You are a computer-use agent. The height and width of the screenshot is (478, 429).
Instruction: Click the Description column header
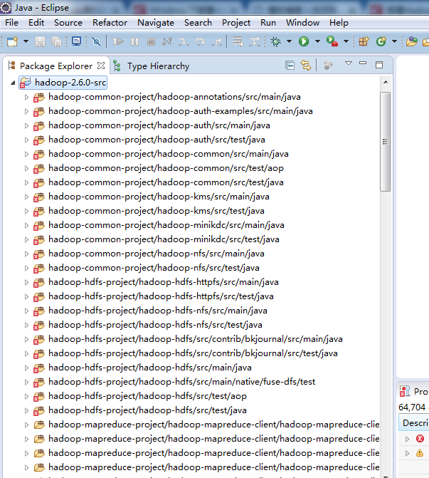[x=415, y=423]
